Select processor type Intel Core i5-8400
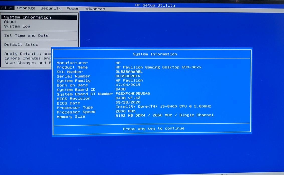Viewport: 284px width, 175px height. click(163, 106)
